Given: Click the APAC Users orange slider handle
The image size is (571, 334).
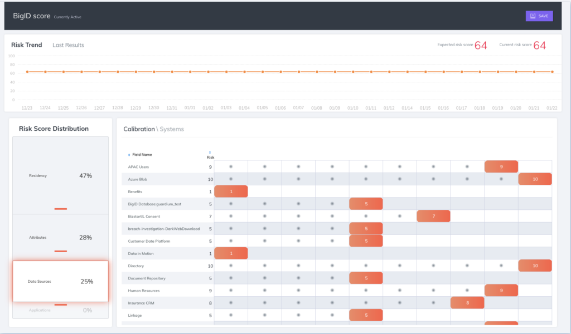Looking at the screenshot, I should click(501, 167).
